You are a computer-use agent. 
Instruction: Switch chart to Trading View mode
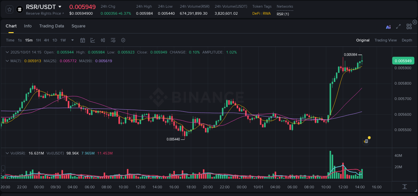[386, 40]
